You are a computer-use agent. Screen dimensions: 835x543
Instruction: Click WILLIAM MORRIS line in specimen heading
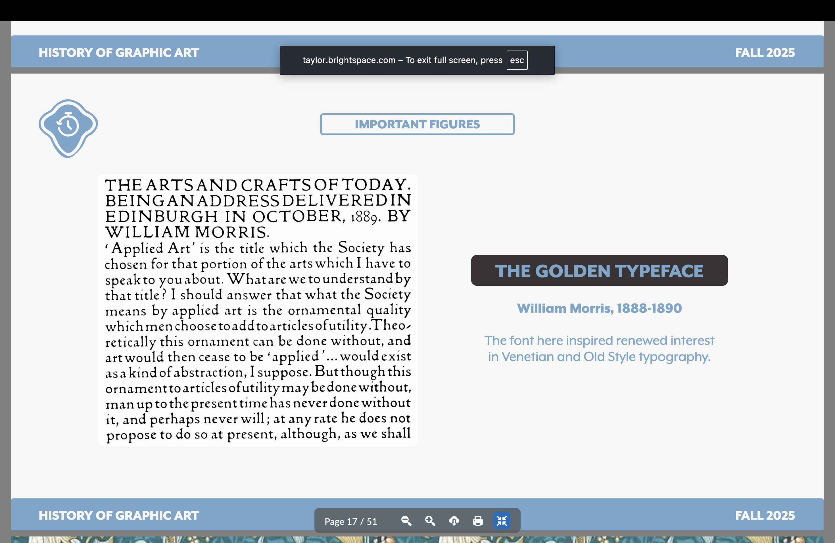point(187,232)
